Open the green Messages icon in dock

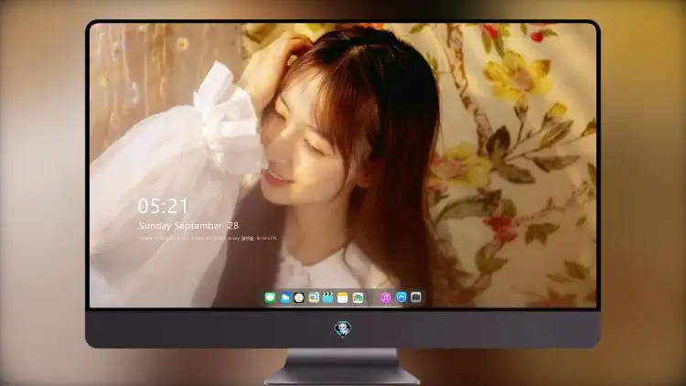coord(270,298)
